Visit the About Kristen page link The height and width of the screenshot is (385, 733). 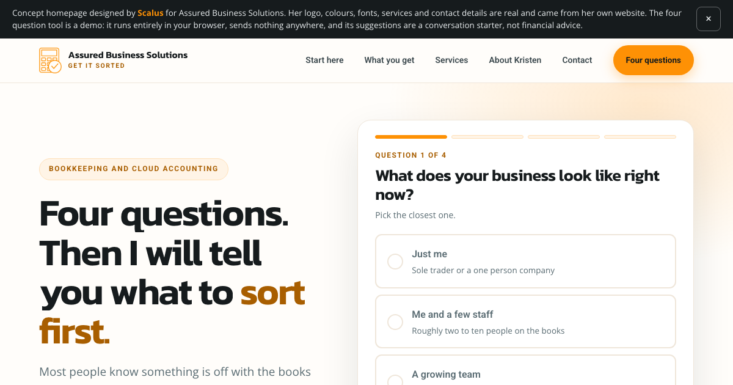515,60
